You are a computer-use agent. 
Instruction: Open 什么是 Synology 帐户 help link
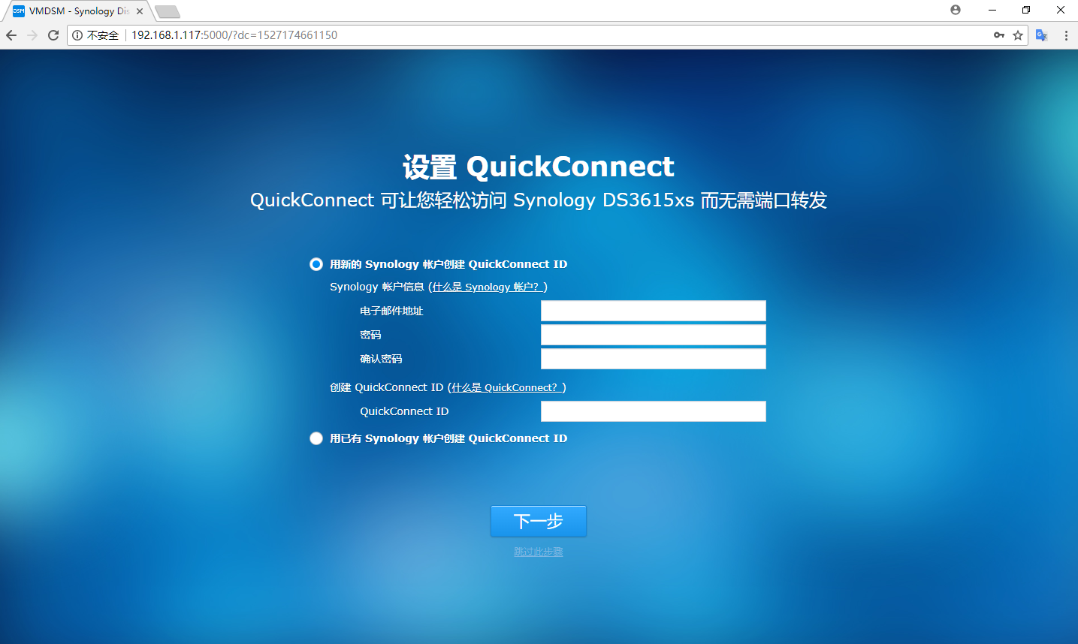(x=488, y=287)
